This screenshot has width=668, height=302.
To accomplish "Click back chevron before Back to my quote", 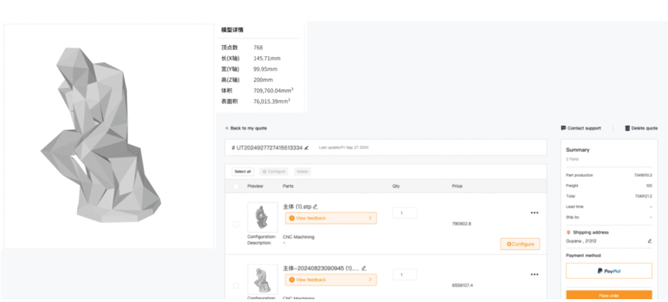I will pos(227,128).
